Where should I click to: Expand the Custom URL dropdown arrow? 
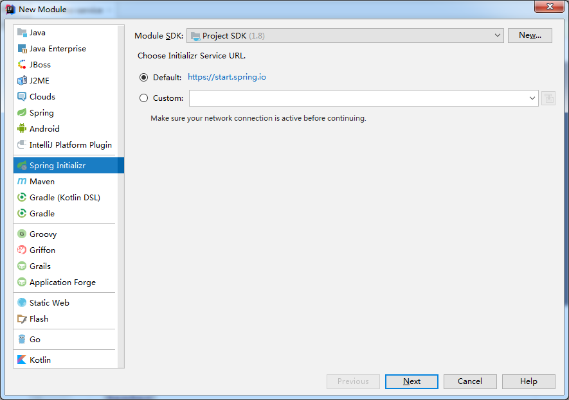tap(532, 98)
